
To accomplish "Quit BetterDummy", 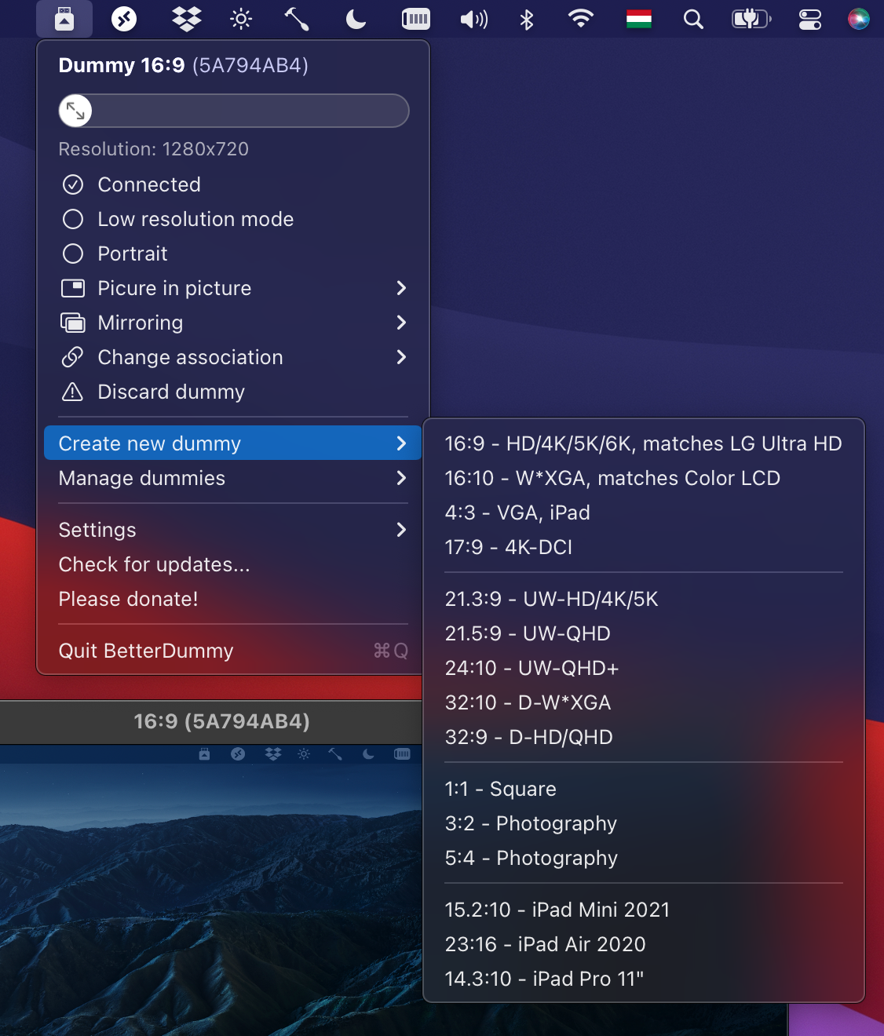I will point(233,651).
